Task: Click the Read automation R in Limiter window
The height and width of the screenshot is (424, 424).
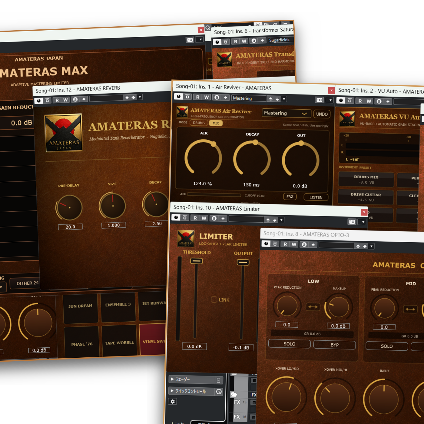Action: pyautogui.click(x=195, y=218)
